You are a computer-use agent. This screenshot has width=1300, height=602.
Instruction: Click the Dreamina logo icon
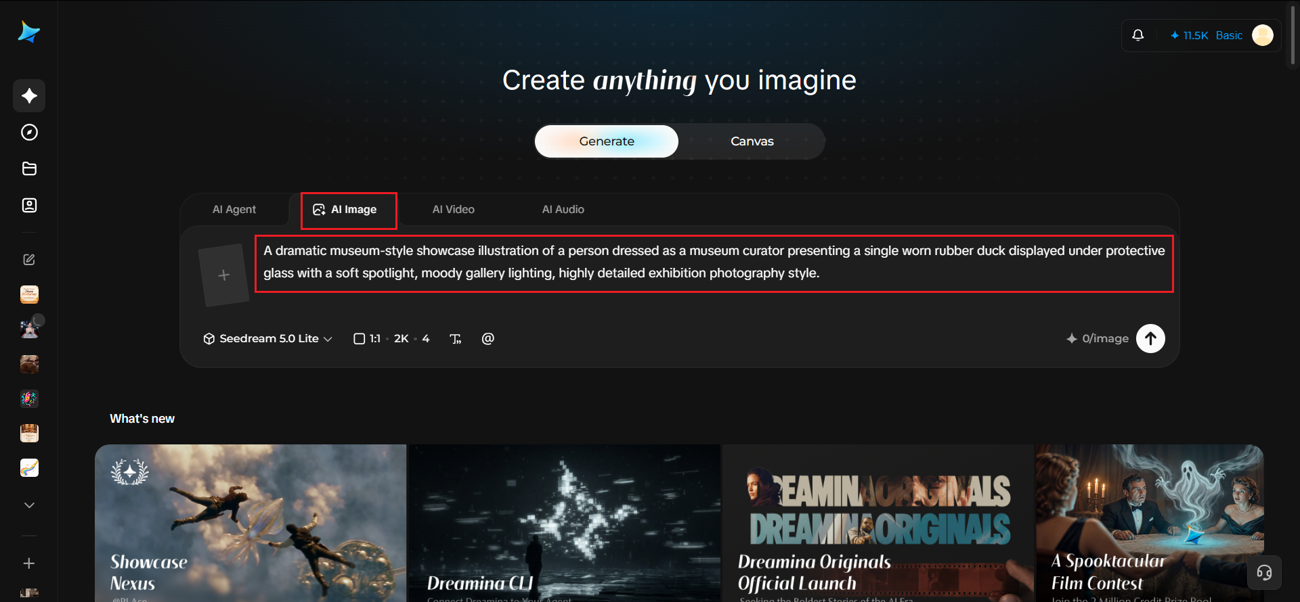pos(29,32)
